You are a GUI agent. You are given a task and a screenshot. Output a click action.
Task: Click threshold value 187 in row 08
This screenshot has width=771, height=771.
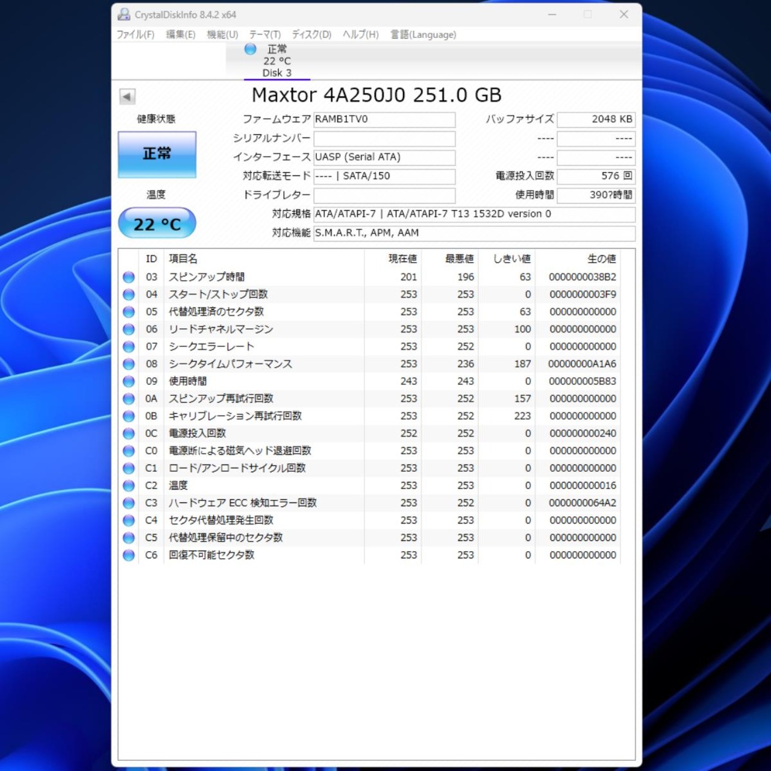[x=523, y=364]
